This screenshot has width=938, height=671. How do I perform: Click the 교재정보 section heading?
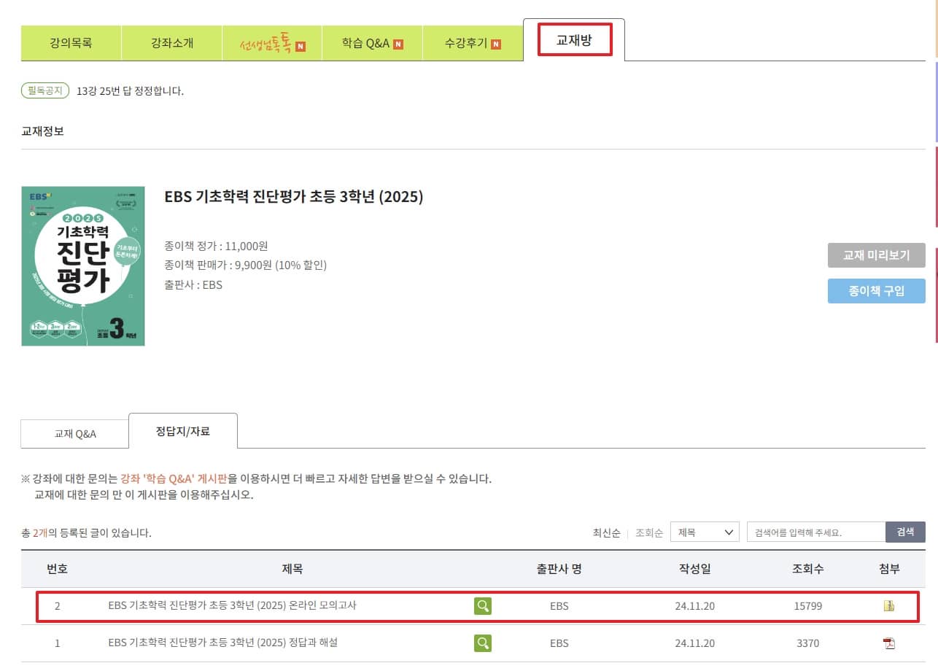pos(42,131)
